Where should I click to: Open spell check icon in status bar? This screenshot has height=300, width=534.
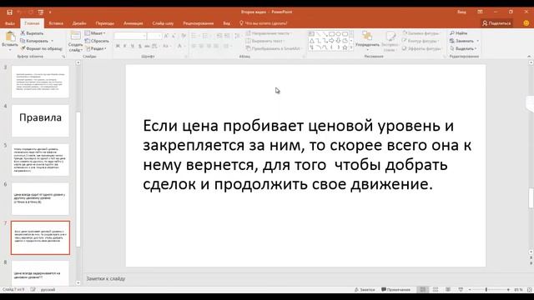point(33,289)
